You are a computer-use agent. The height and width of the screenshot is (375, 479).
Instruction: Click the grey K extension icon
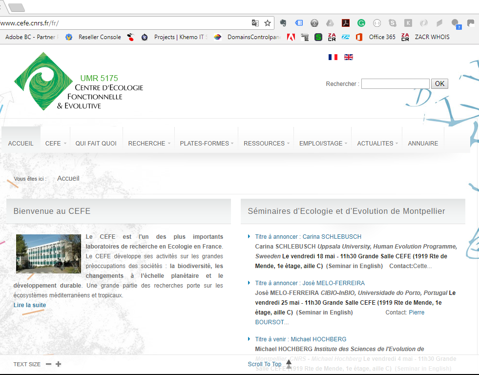click(408, 23)
